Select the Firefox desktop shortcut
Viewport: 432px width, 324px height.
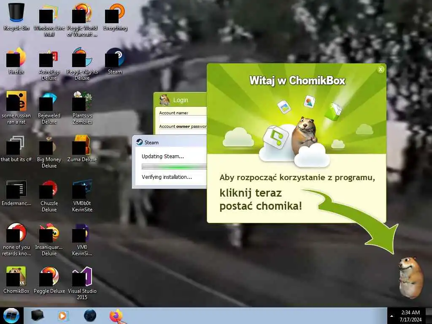pos(16,61)
